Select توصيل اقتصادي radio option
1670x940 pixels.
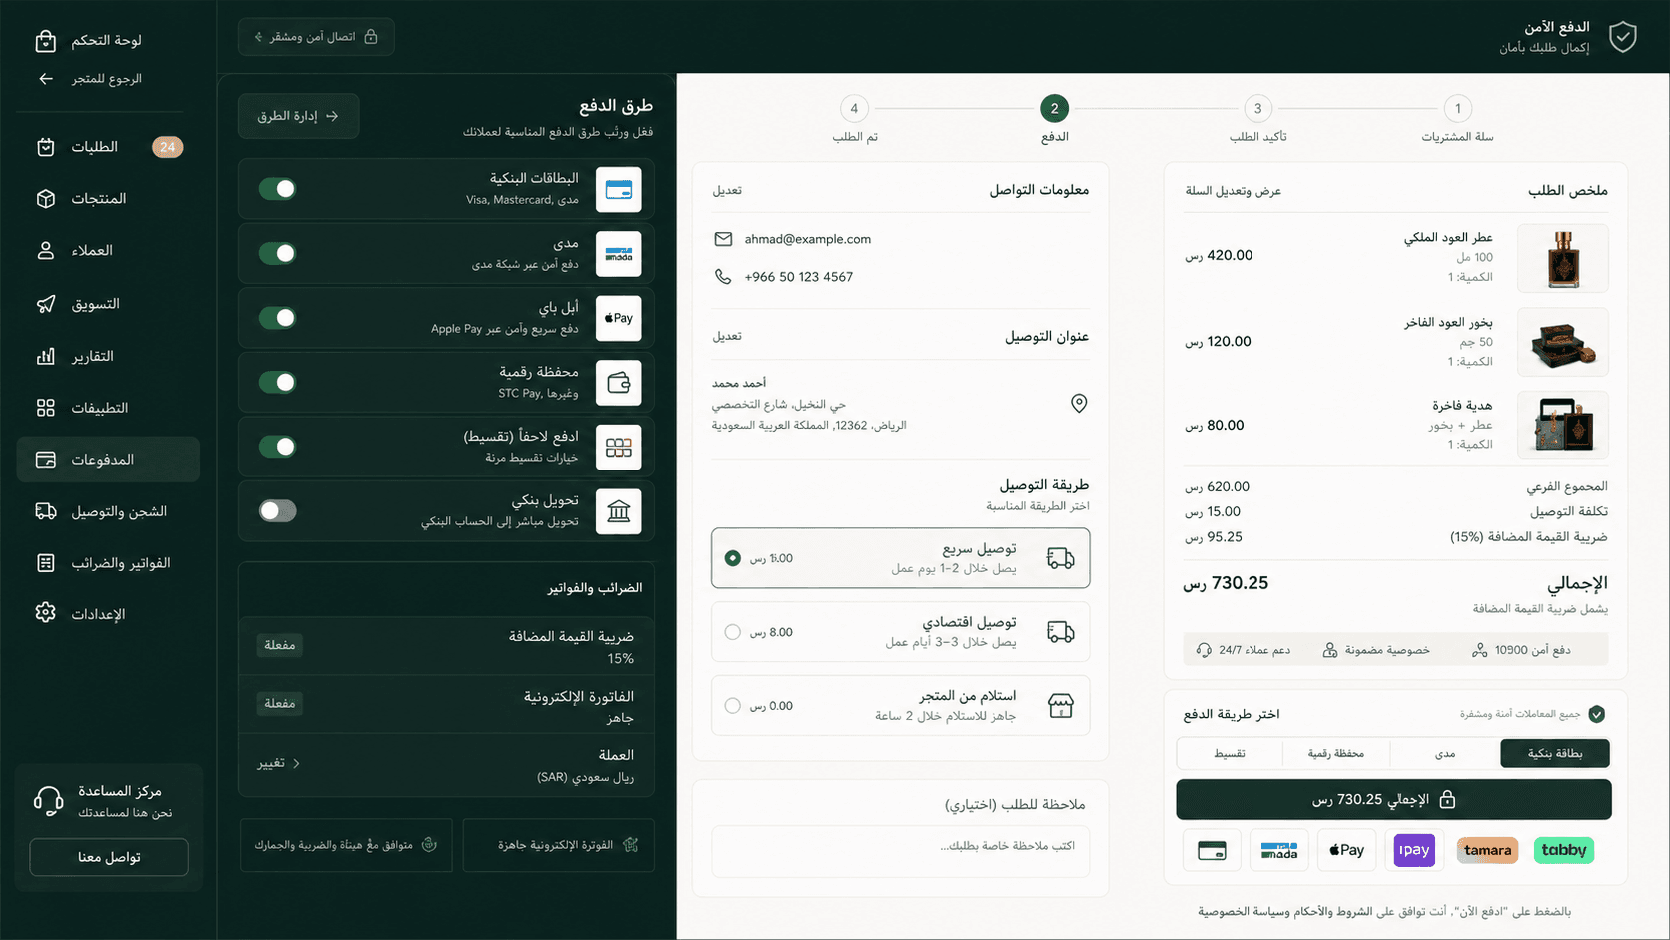point(732,632)
